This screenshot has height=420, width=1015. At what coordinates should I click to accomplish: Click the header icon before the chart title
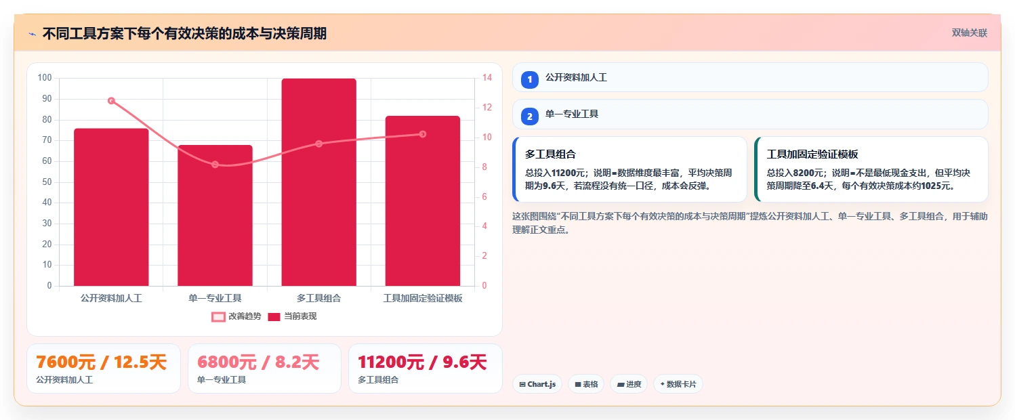(x=32, y=33)
